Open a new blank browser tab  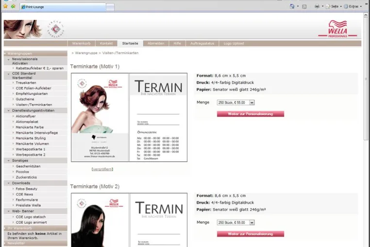(x=110, y=7)
